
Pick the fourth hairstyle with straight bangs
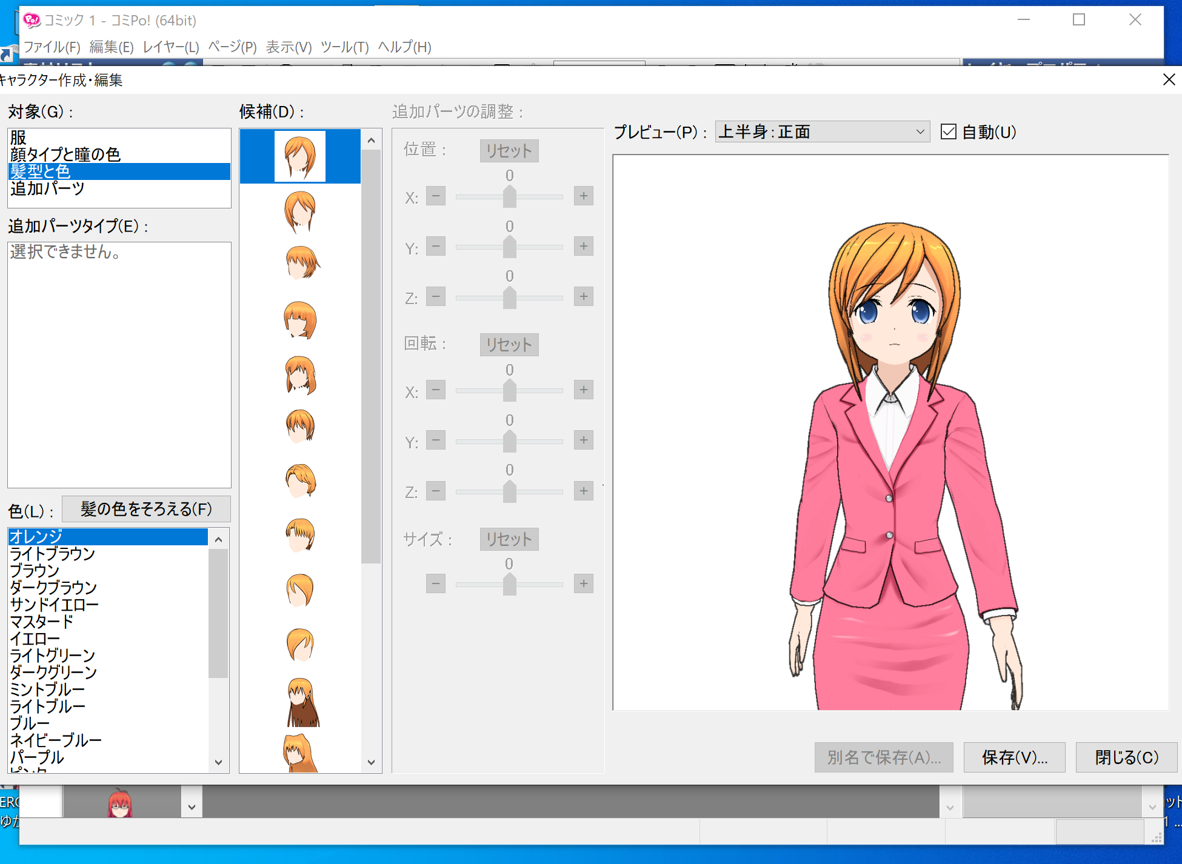pos(300,319)
